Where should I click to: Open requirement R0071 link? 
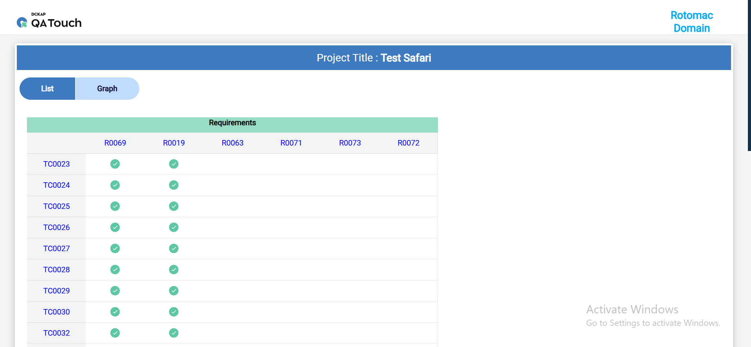click(291, 143)
